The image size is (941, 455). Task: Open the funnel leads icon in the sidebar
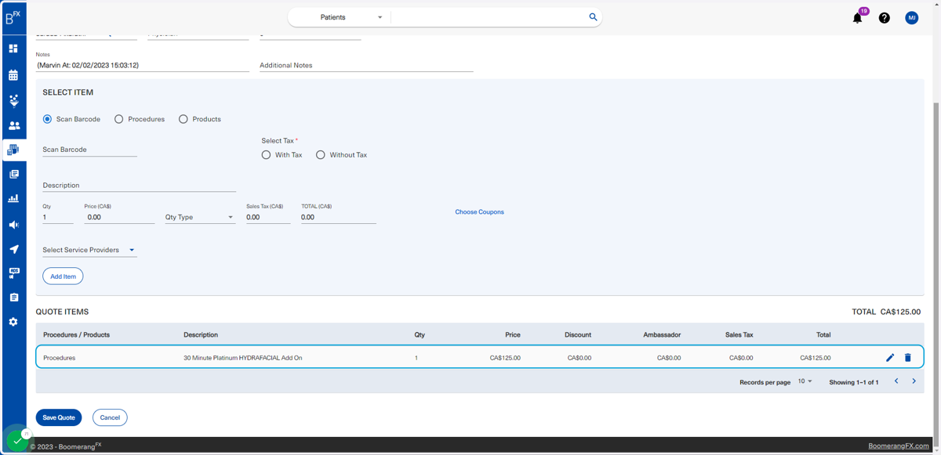[x=13, y=101]
